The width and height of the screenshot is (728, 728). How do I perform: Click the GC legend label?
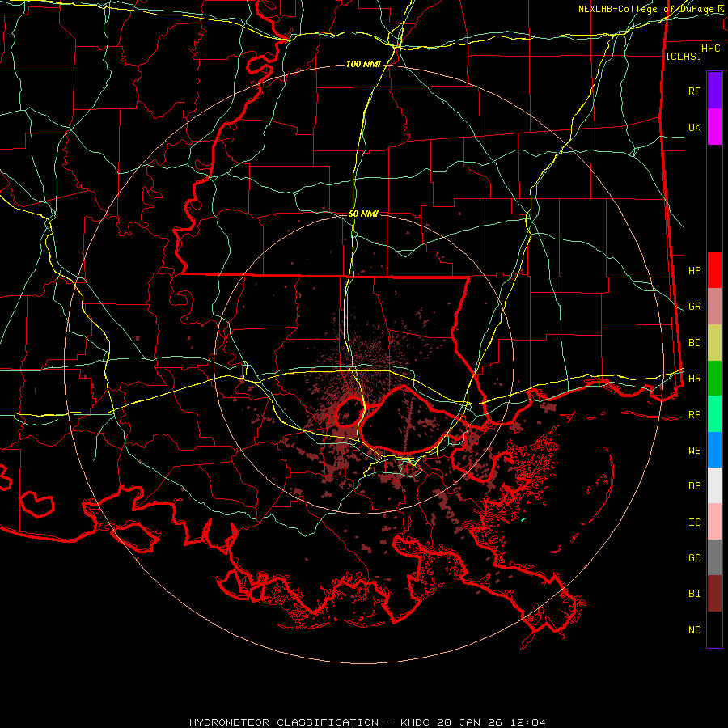coord(694,558)
